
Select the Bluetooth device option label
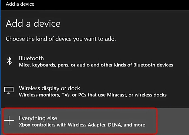[x=31, y=58]
